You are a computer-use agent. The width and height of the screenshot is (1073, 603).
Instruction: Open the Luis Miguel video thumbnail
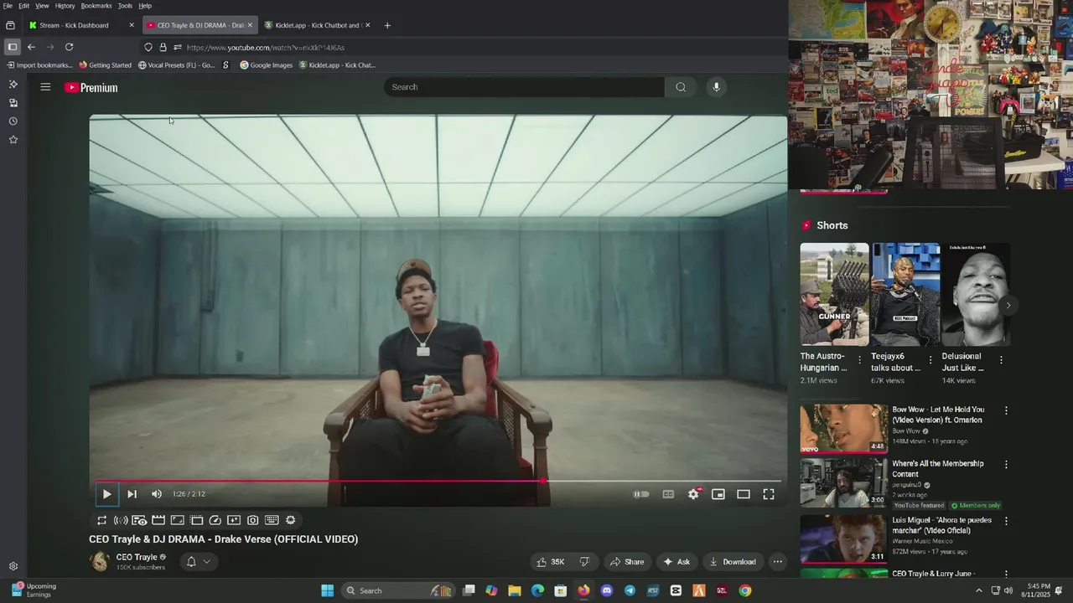pyautogui.click(x=843, y=539)
